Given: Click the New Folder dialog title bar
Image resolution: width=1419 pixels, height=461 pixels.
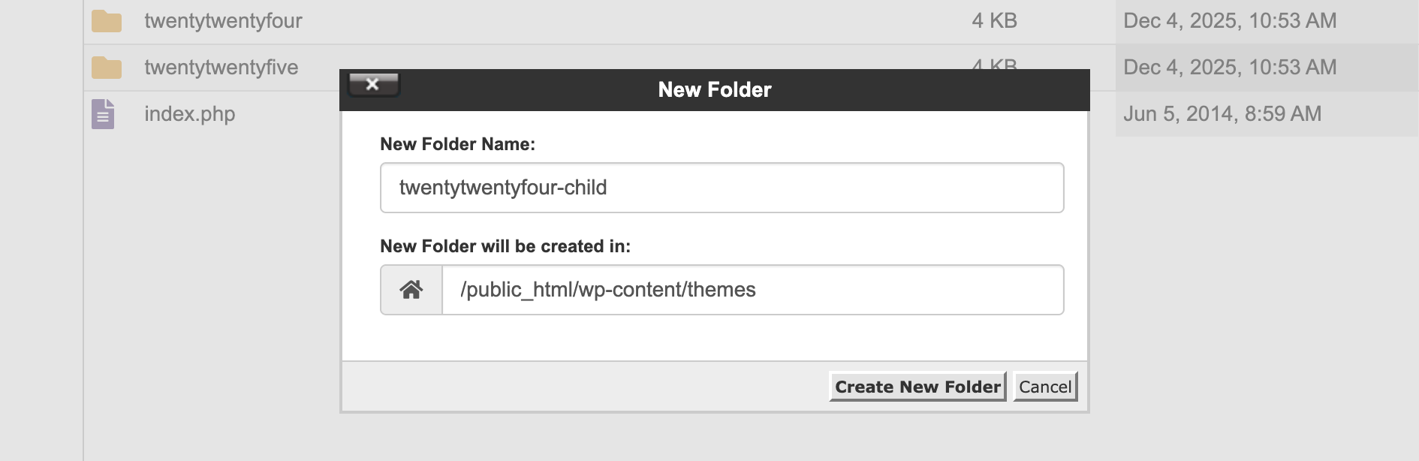Looking at the screenshot, I should [x=715, y=89].
